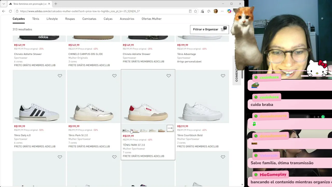The width and height of the screenshot is (332, 187).
Task: Open the CHINELO CAMPUS 00S SLIDE link
Action: (86, 54)
